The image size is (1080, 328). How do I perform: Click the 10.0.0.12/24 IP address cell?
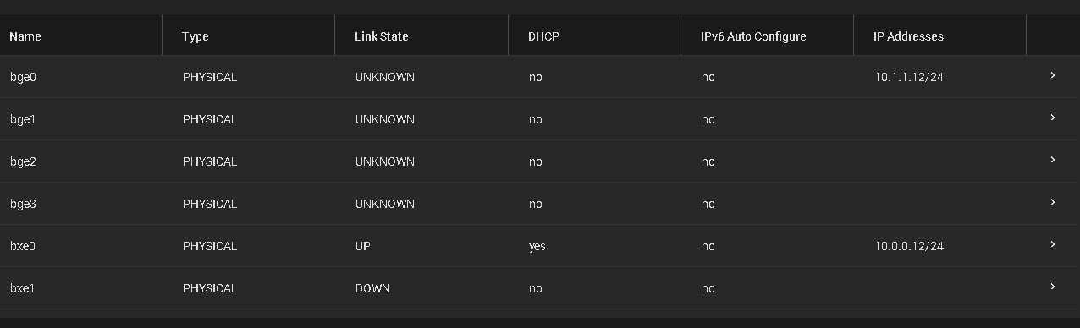click(908, 246)
